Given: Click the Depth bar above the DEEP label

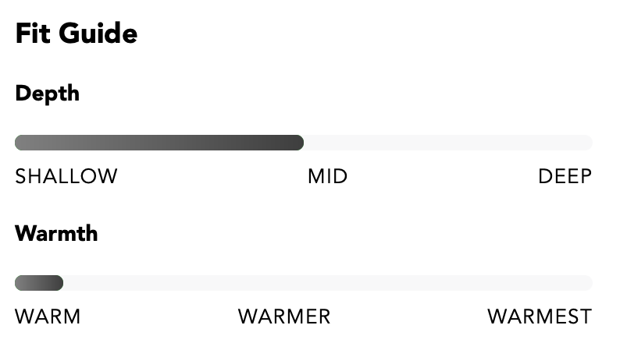Looking at the screenshot, I should click(565, 143).
